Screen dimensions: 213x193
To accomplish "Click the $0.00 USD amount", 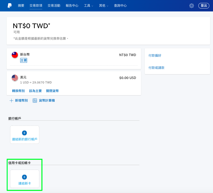I will (x=127, y=78).
